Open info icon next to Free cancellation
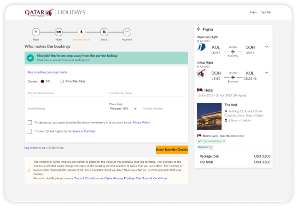This screenshot has width=297, height=207. (x=224, y=141)
